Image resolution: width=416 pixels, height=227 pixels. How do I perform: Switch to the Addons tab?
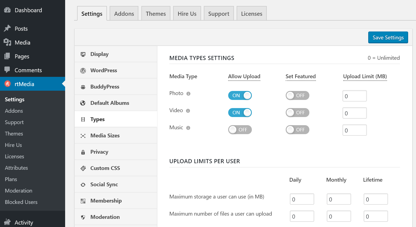(124, 13)
